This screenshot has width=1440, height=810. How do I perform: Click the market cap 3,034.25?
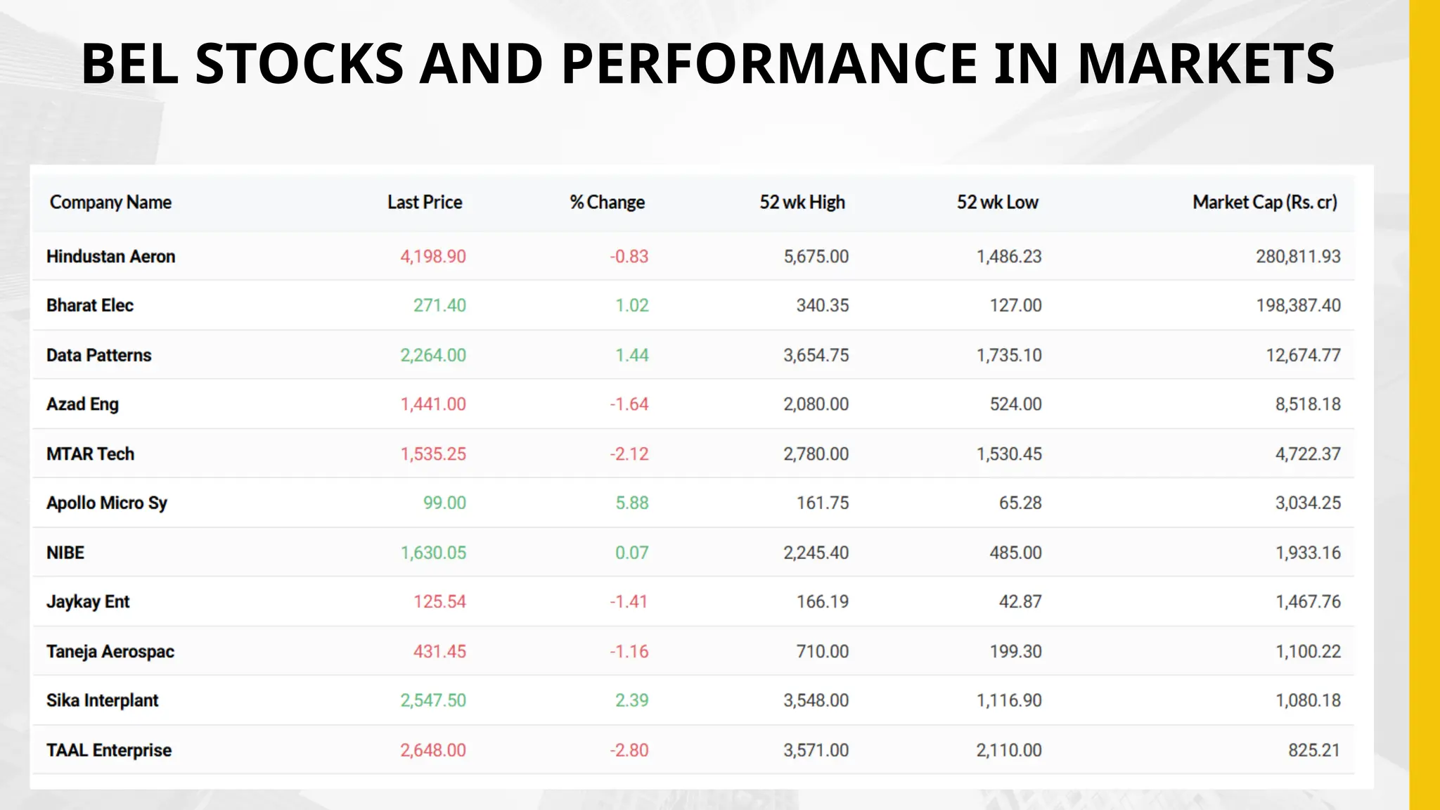pos(1308,503)
